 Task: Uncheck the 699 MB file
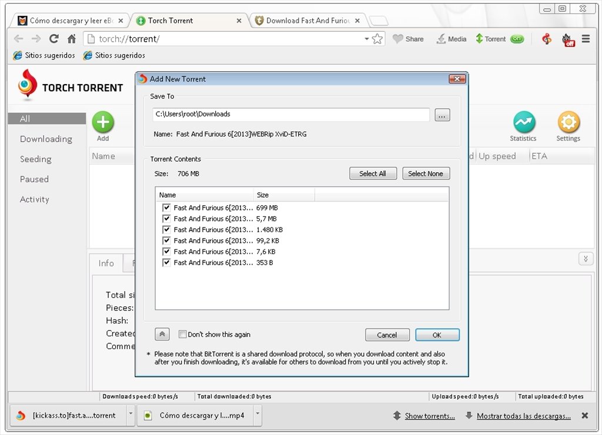166,208
